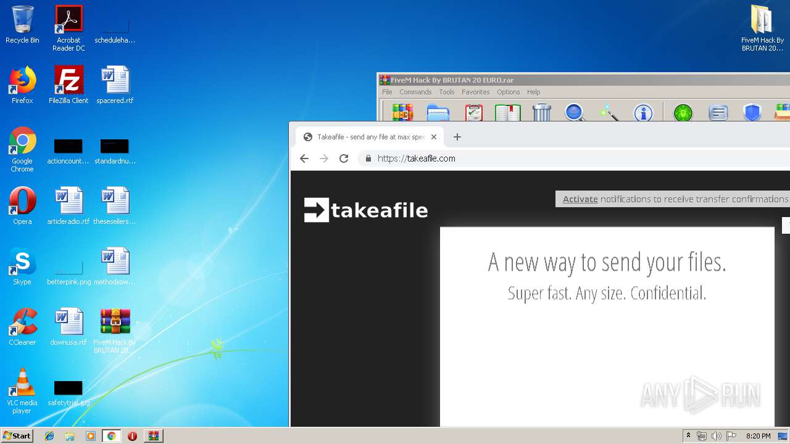Screen dimensions: 790x444
Task: Click WinRAR Test archive clipboard icon
Action: (473, 113)
